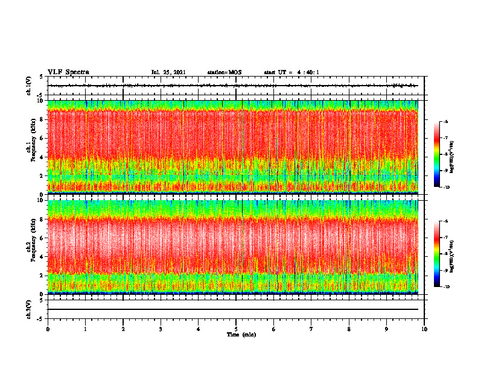Viewport: 478px width, 369px height.
Task: Click the "7" time-axis tick label
Action: click(311, 329)
